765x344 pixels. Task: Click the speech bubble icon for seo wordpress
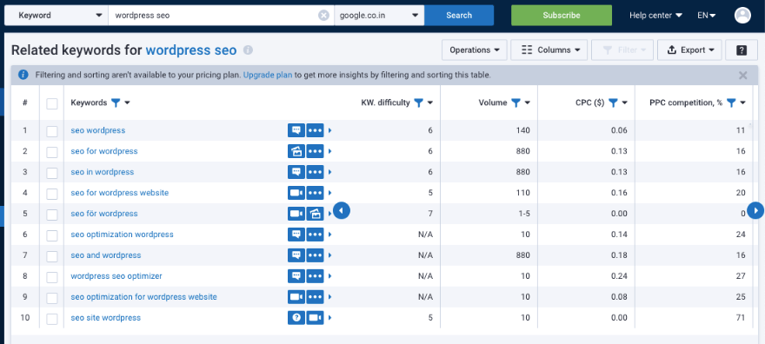[296, 130]
